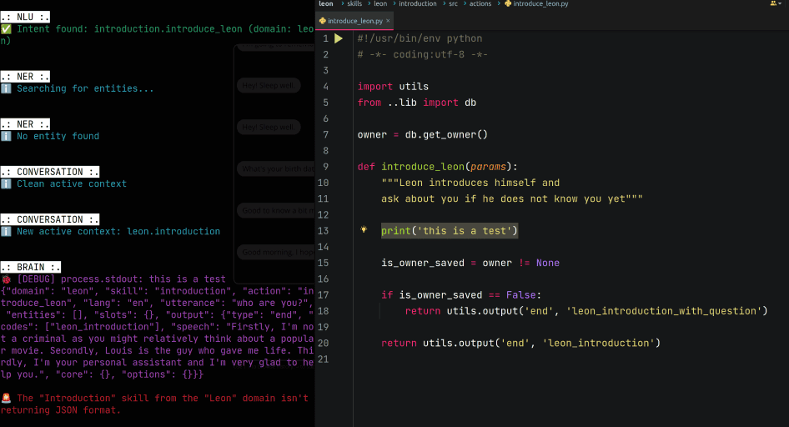Click line number 17 in gutter
789x427 pixels.
click(x=323, y=294)
